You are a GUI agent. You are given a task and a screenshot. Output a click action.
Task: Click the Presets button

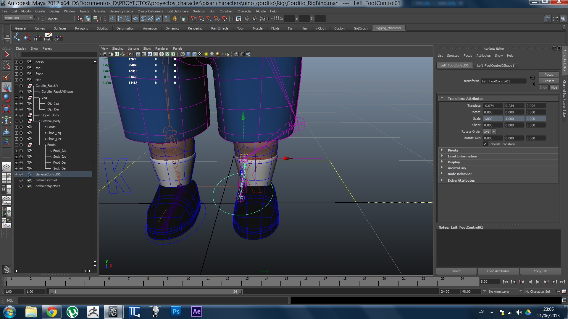click(x=548, y=81)
